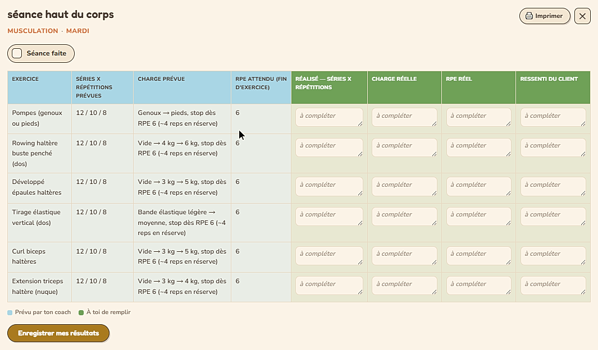Click Extension triceps haltère (nuque) cell
This screenshot has height=350, width=598.
(40, 287)
